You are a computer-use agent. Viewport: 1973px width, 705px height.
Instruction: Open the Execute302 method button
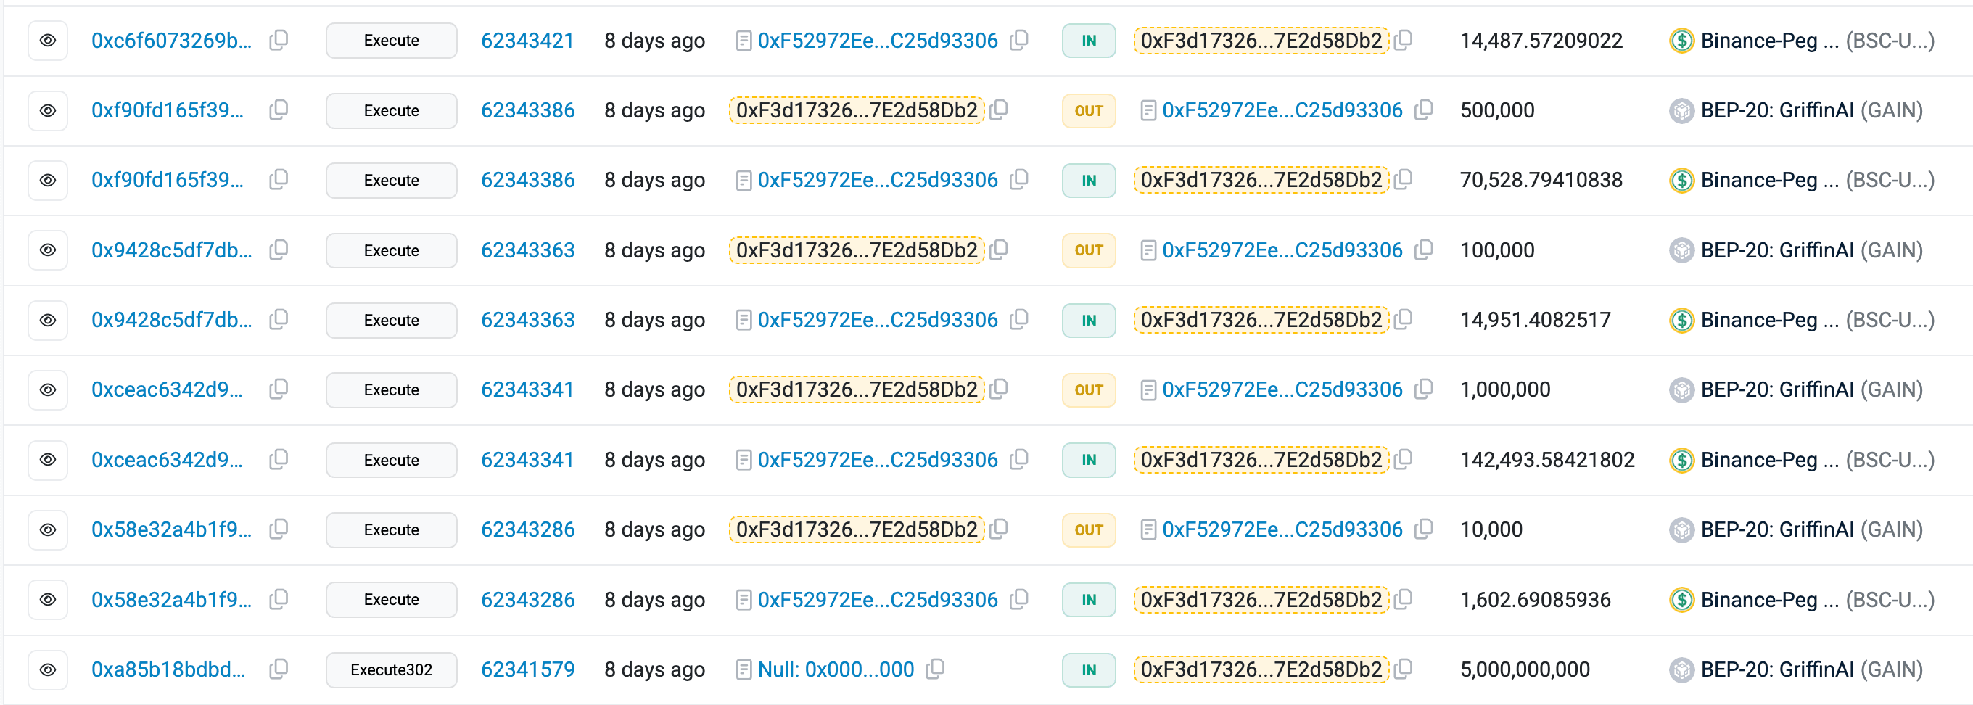coord(391,669)
